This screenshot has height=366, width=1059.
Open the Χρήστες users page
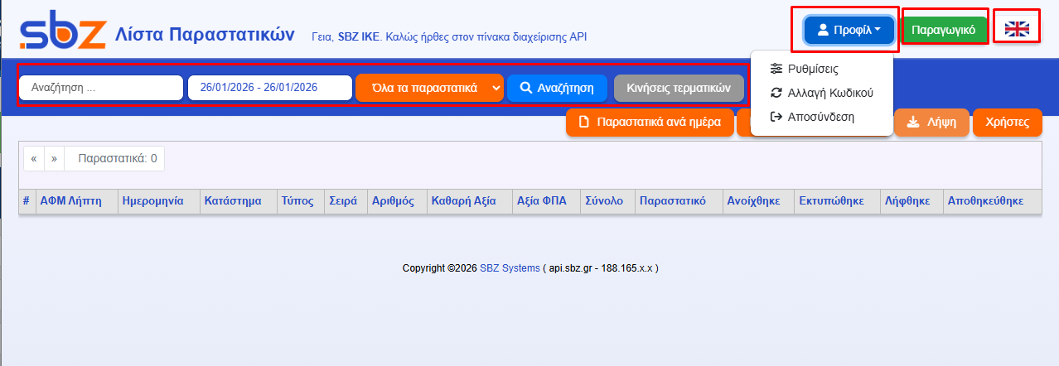(x=1007, y=123)
